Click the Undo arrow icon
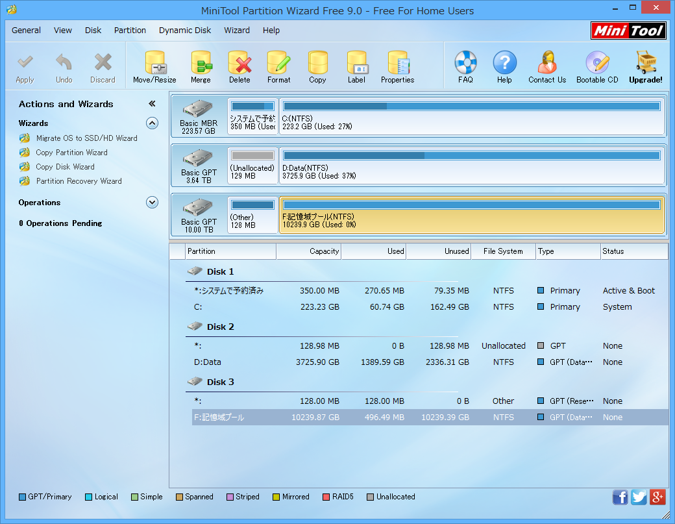This screenshot has height=524, width=675. pos(64,63)
